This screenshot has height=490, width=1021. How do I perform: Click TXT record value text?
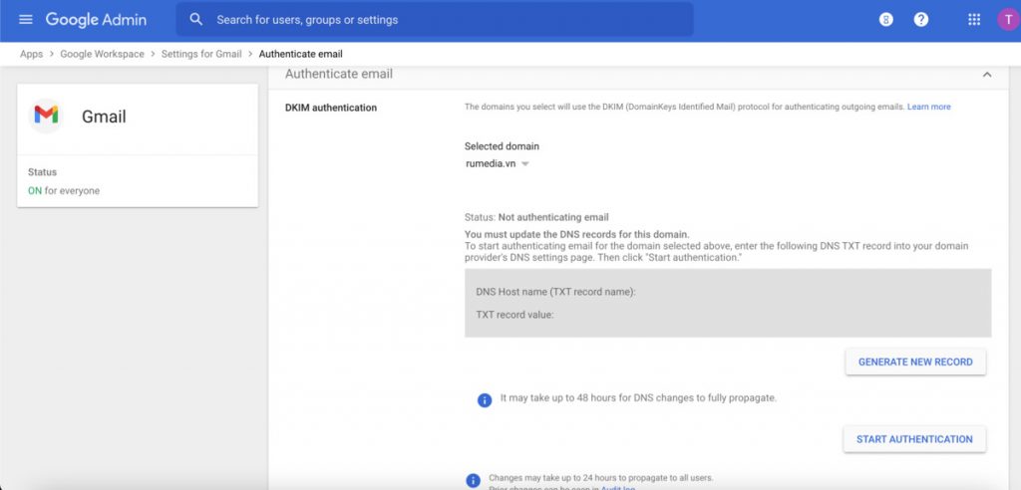pos(514,315)
